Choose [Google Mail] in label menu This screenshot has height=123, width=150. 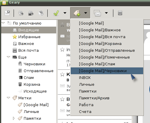pyautogui.click(x=107, y=23)
